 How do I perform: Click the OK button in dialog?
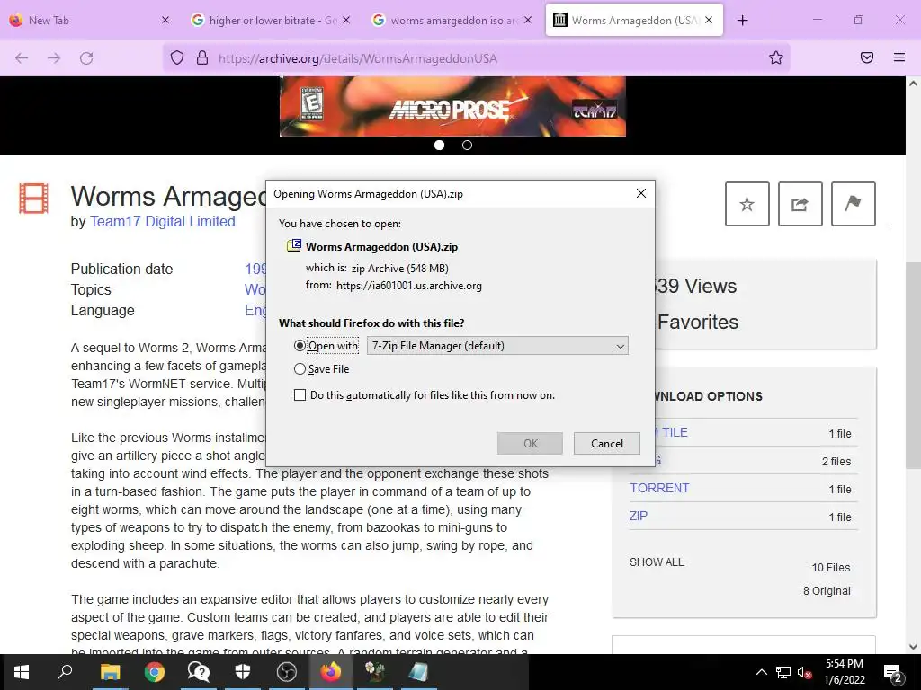point(530,444)
